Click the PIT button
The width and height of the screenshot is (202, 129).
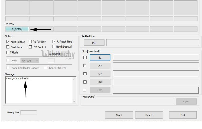pyautogui.click(x=94, y=43)
